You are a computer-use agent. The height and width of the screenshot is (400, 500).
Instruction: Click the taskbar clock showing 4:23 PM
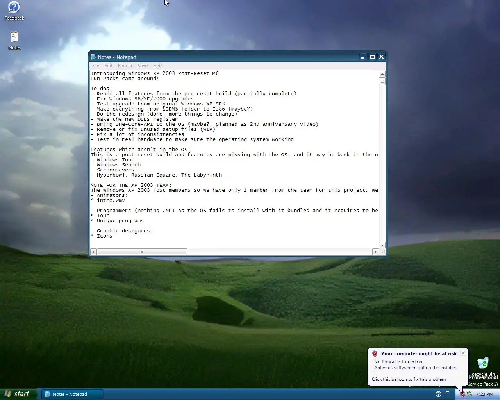(x=485, y=394)
